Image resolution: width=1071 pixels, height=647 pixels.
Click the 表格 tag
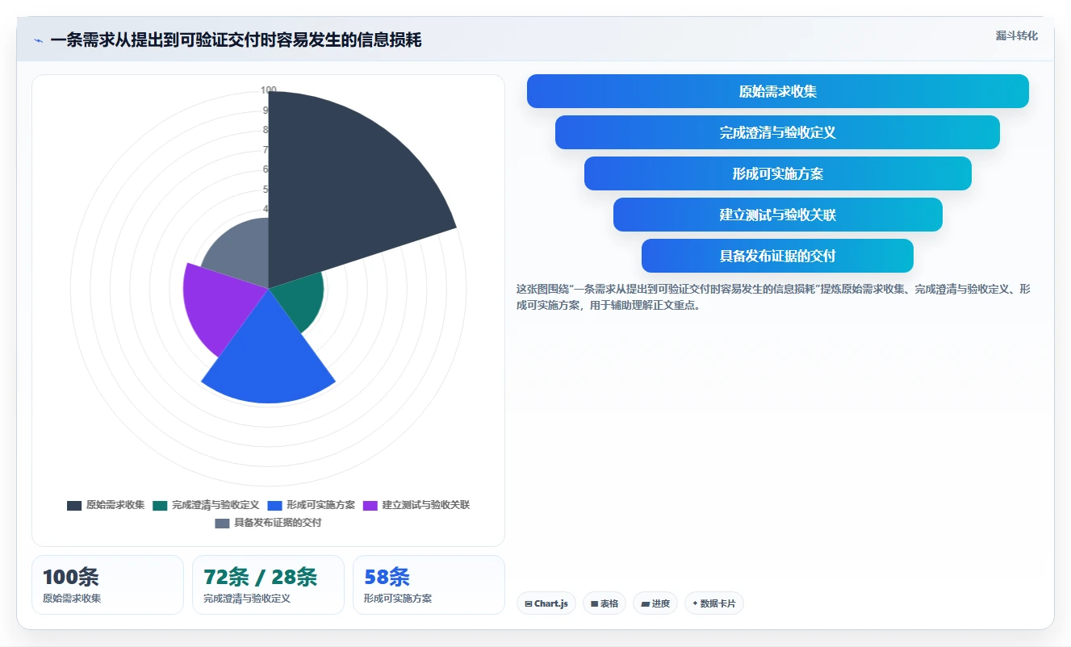[x=605, y=603]
